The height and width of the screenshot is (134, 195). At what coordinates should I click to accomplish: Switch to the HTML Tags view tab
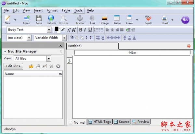coord(100,122)
